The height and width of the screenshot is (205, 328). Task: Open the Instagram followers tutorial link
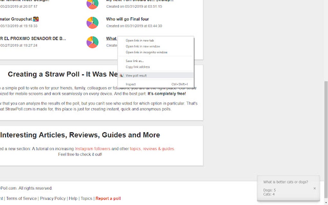[x=92, y=148]
